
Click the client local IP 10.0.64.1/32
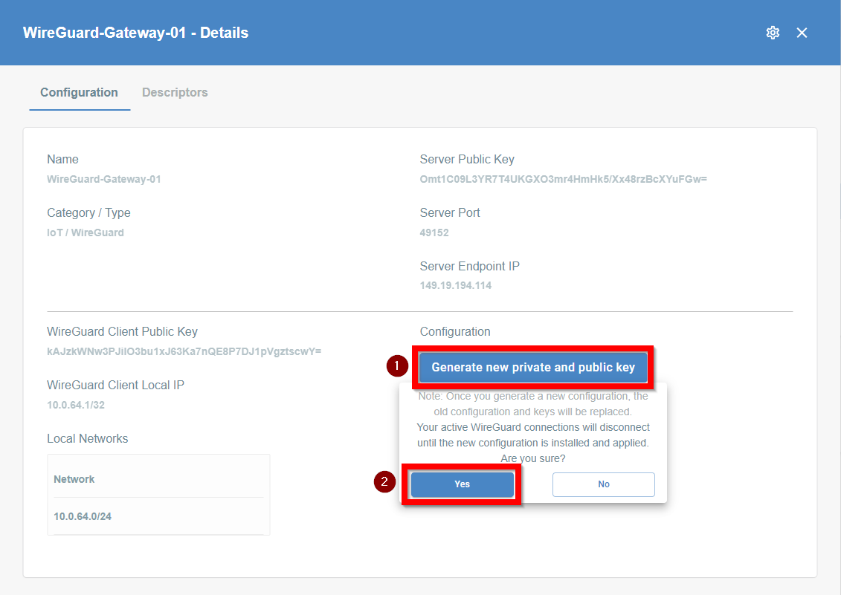pos(76,406)
